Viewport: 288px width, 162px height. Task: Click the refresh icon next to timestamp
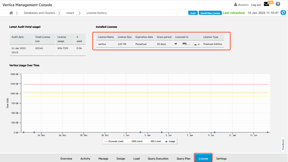click(x=283, y=12)
